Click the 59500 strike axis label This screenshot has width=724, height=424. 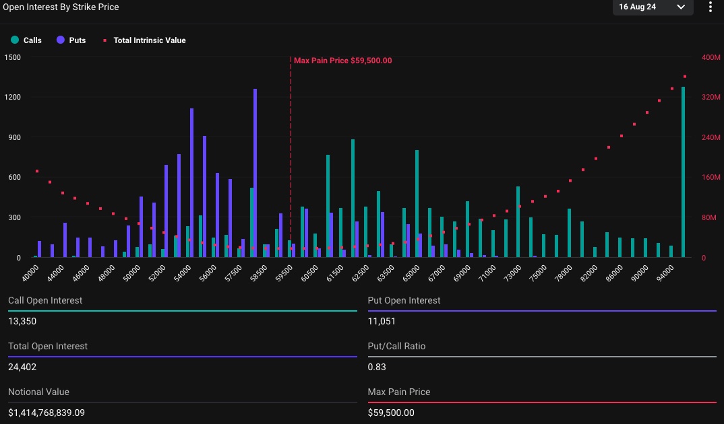point(284,273)
